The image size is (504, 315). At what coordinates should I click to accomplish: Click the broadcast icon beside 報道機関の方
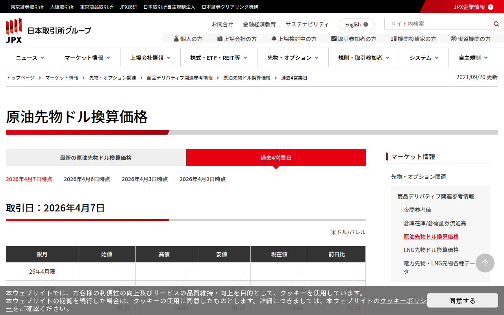pos(454,39)
